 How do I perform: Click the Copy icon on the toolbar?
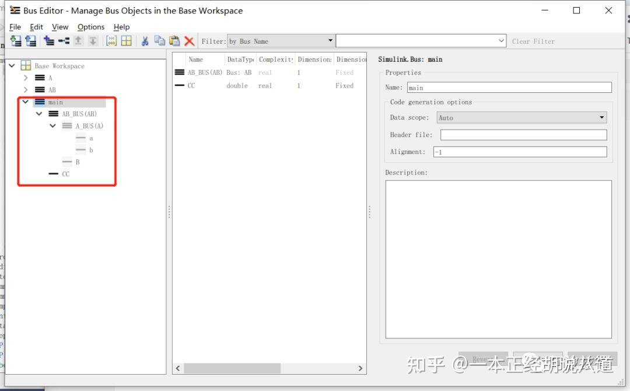(x=159, y=41)
